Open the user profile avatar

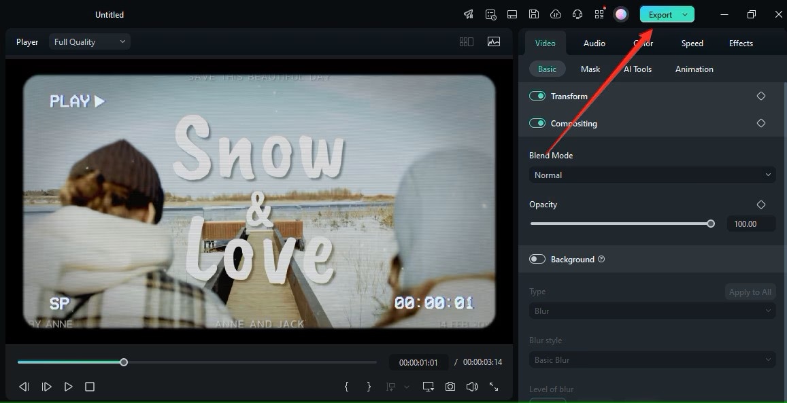[x=621, y=14]
